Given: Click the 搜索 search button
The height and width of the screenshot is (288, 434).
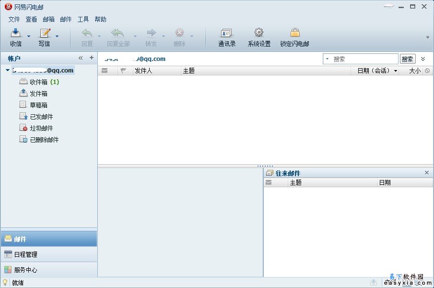Looking at the screenshot, I should pyautogui.click(x=408, y=59).
